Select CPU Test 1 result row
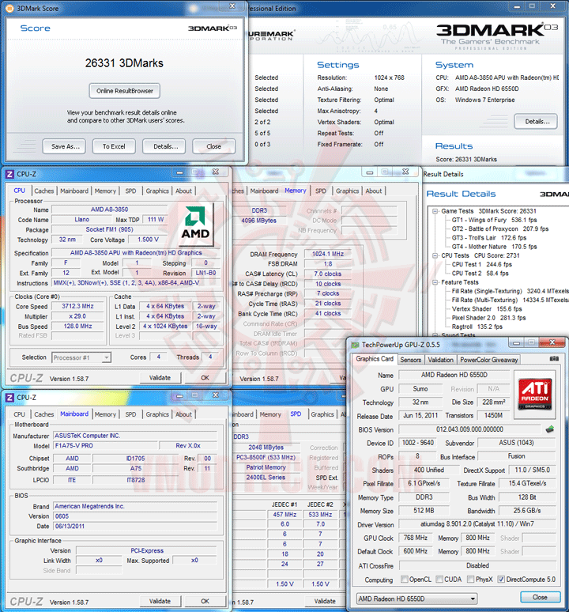The height and width of the screenshot is (612, 569). [x=481, y=265]
